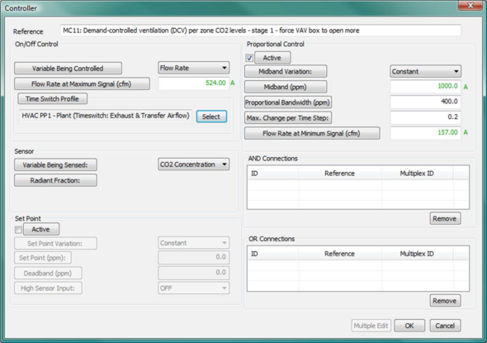
Task: Click the OK button
Action: pos(409,326)
